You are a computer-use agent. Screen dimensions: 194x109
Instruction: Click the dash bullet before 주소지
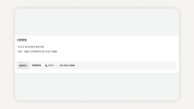pos(17,46)
